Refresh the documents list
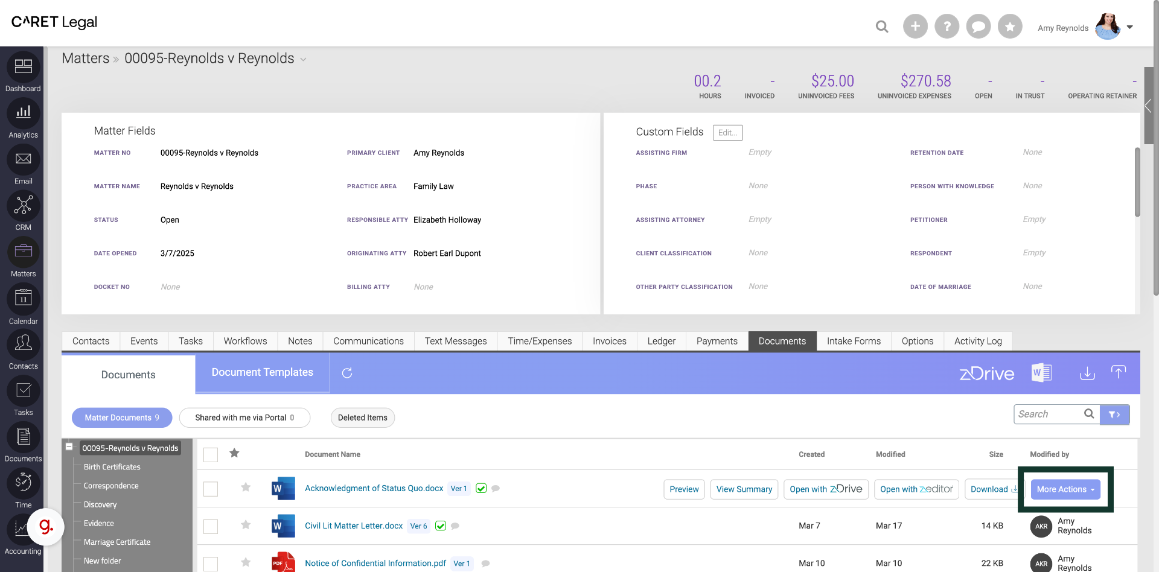The image size is (1159, 572). (347, 373)
